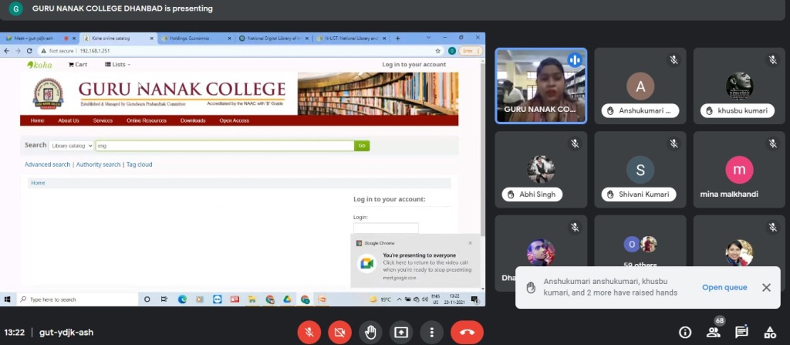This screenshot has height=345, width=790.
Task: Open Online Resources menu item
Action: 147,120
